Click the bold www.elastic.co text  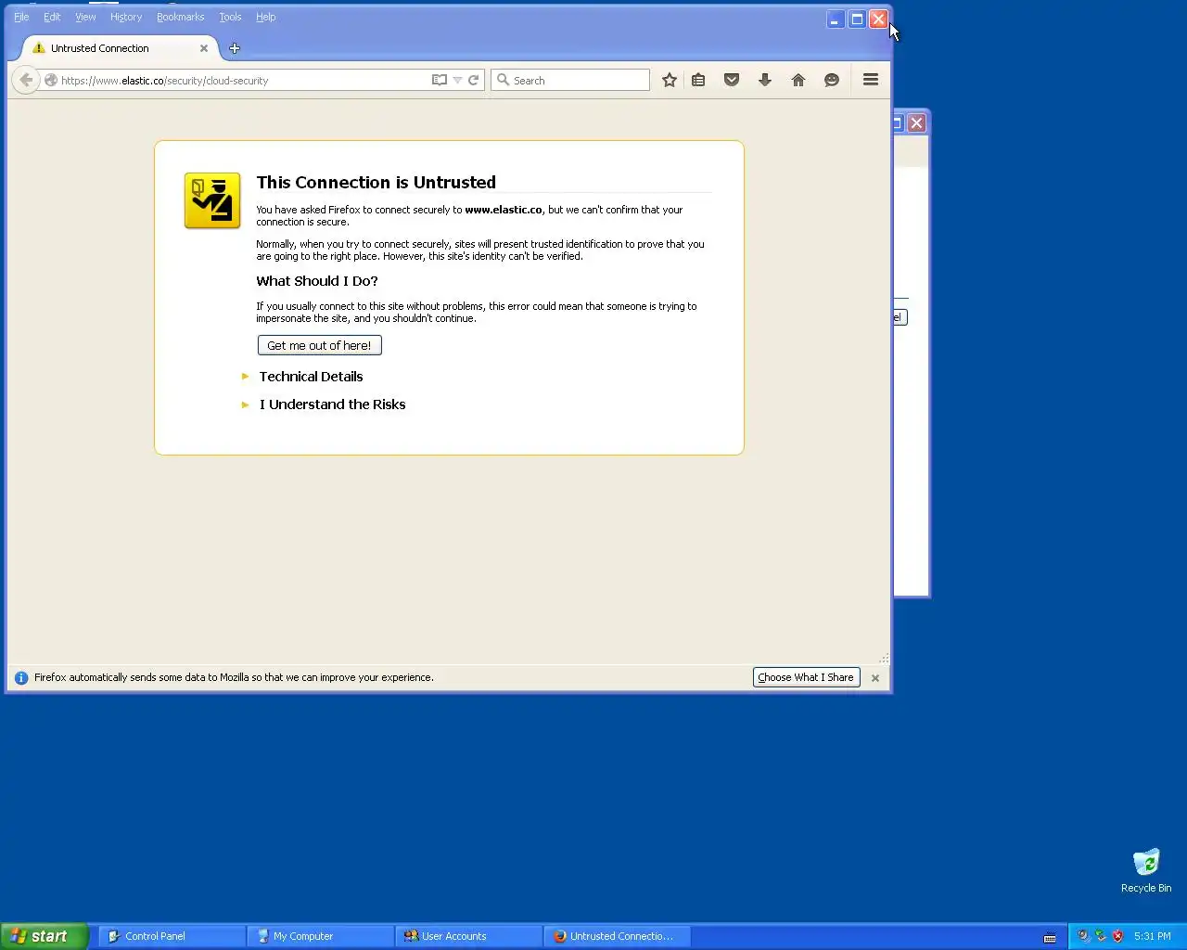pos(504,210)
